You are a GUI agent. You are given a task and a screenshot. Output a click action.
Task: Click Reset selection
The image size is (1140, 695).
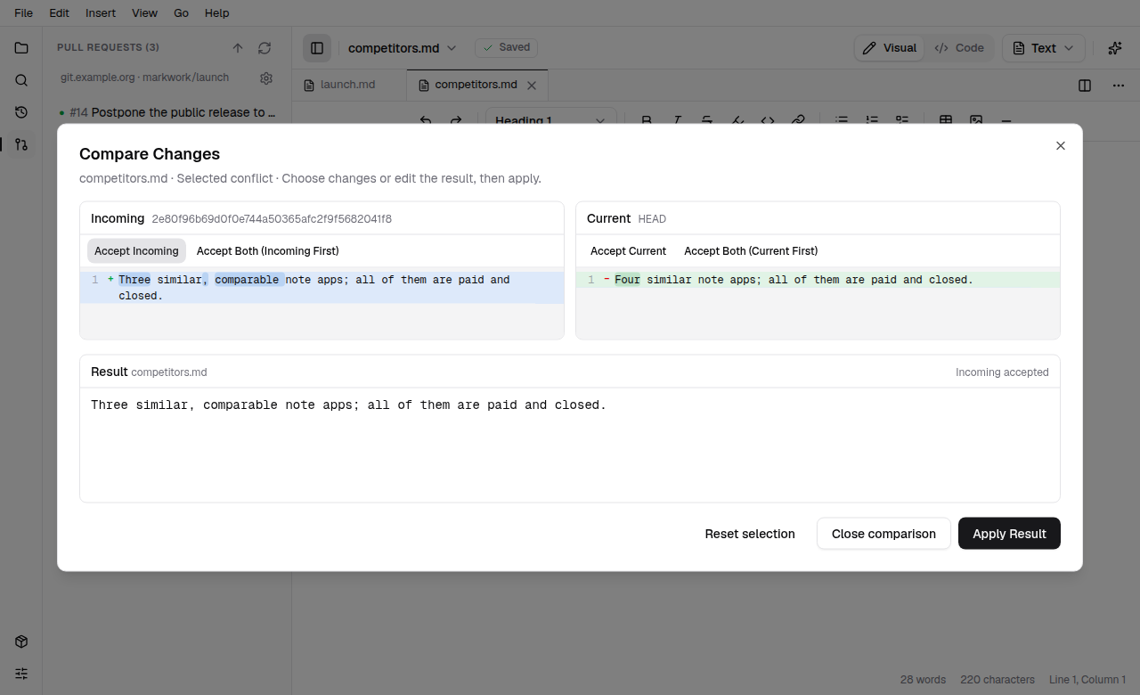(x=750, y=534)
